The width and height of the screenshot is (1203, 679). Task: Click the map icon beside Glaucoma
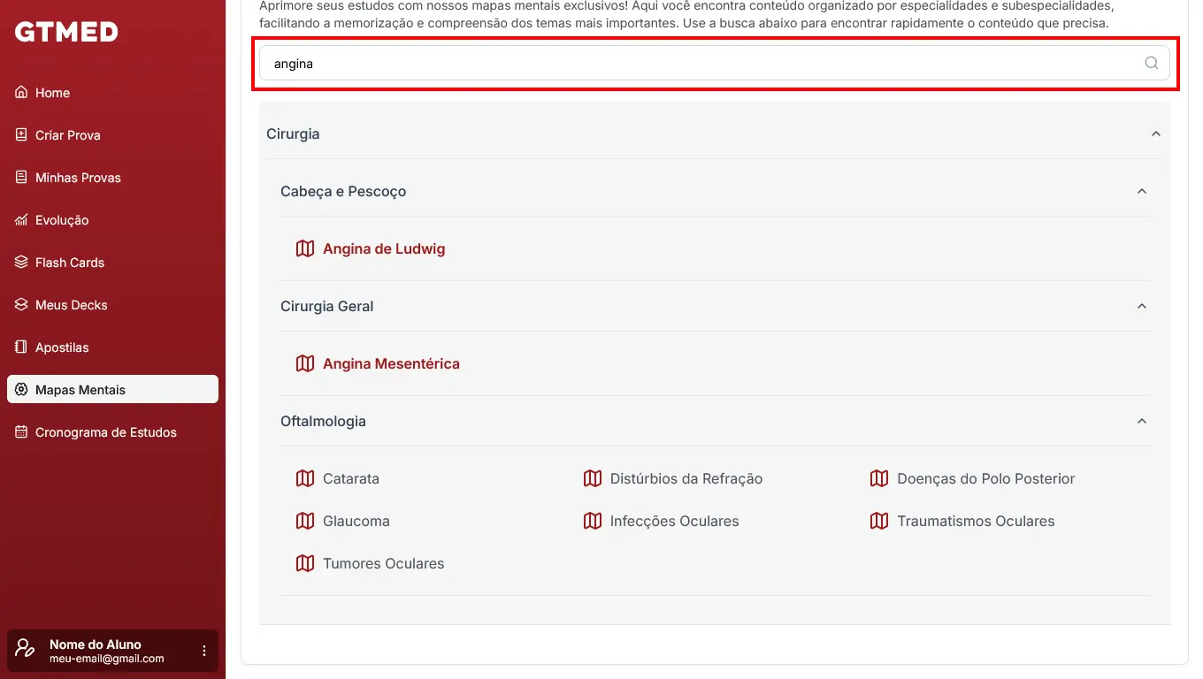(x=305, y=522)
